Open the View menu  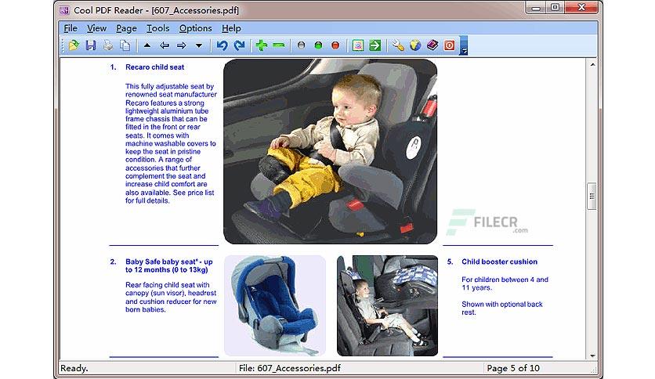[96, 28]
